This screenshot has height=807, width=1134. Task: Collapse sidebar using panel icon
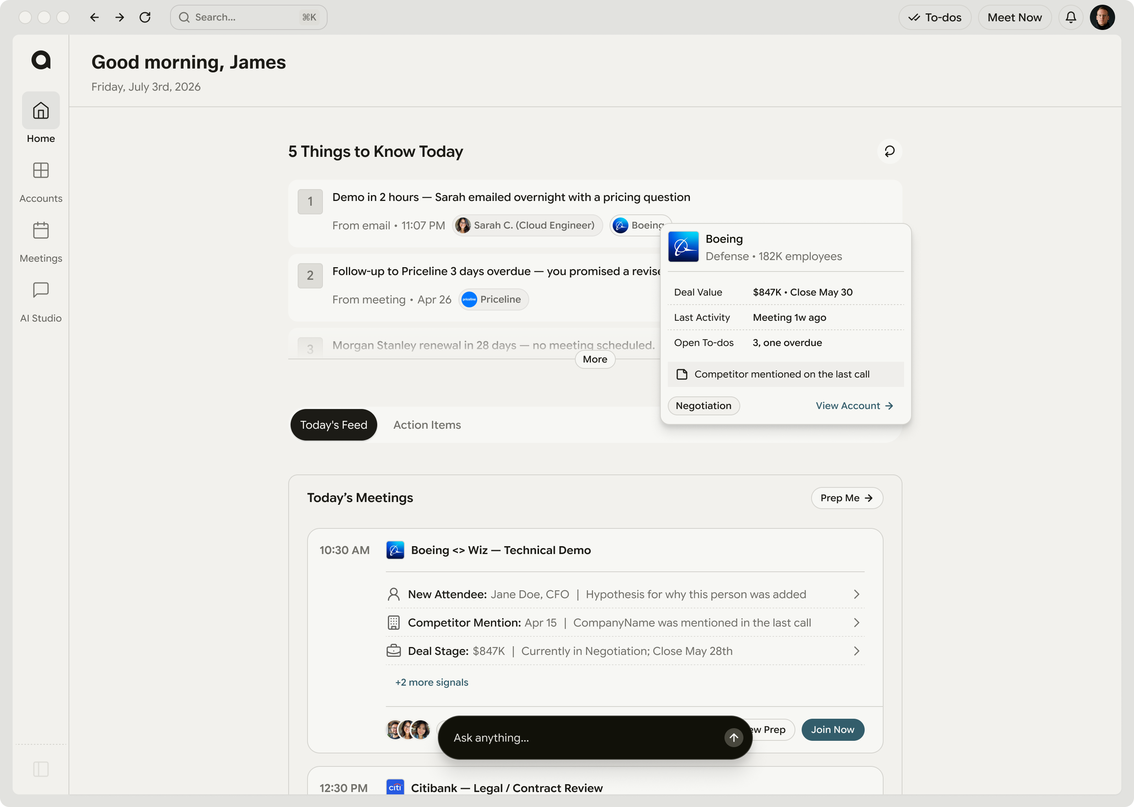point(41,769)
